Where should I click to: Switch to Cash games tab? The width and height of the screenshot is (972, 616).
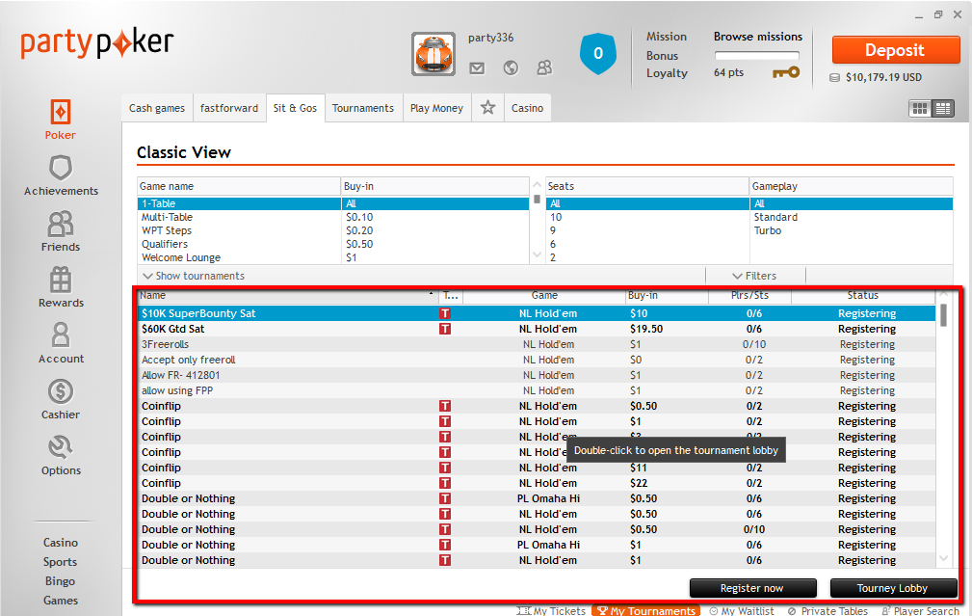tap(157, 108)
